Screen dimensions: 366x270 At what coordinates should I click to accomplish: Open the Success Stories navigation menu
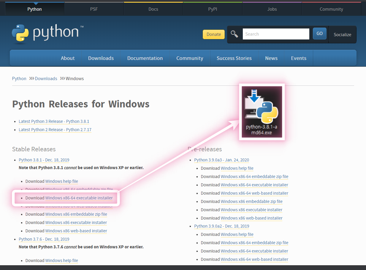pyautogui.click(x=234, y=58)
